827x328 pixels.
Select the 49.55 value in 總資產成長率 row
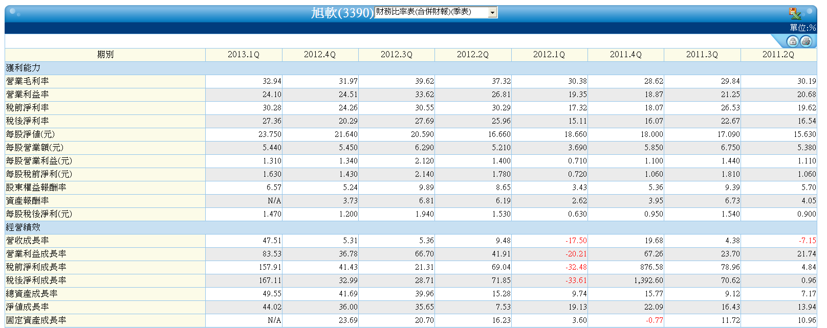[x=272, y=294]
